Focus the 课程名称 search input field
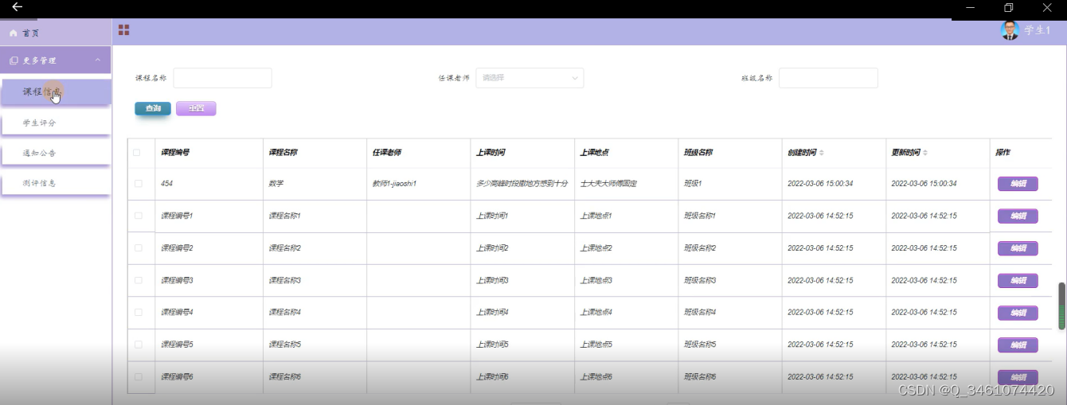Viewport: 1067px width, 405px height. click(x=223, y=78)
